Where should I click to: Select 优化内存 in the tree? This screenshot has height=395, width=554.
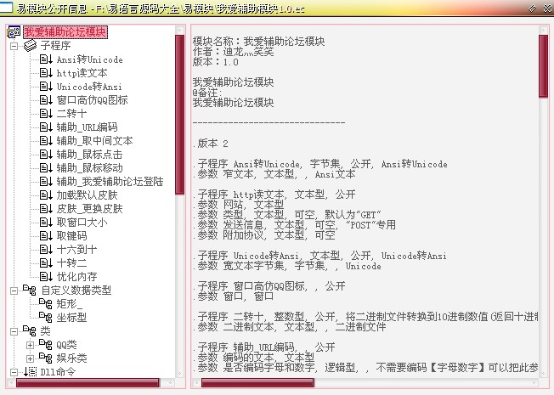click(x=76, y=277)
